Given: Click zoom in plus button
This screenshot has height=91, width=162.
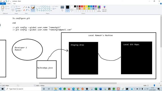Looking at the screenshot, I should coord(160,85).
